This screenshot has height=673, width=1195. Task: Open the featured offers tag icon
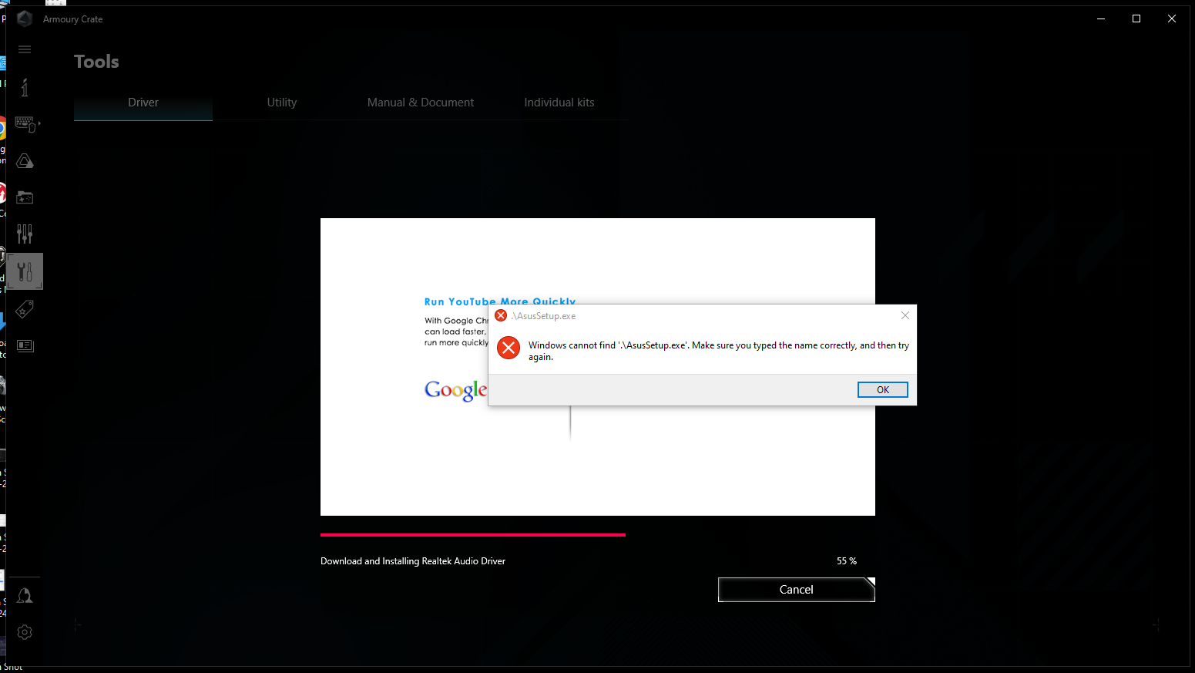25,308
